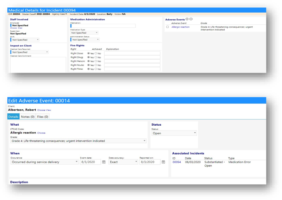Click Master Case MID-00094 value
This screenshot has width=282, height=200.
[x=43, y=14]
